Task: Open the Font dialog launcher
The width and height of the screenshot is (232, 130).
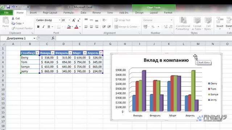Action: pyautogui.click(x=80, y=33)
